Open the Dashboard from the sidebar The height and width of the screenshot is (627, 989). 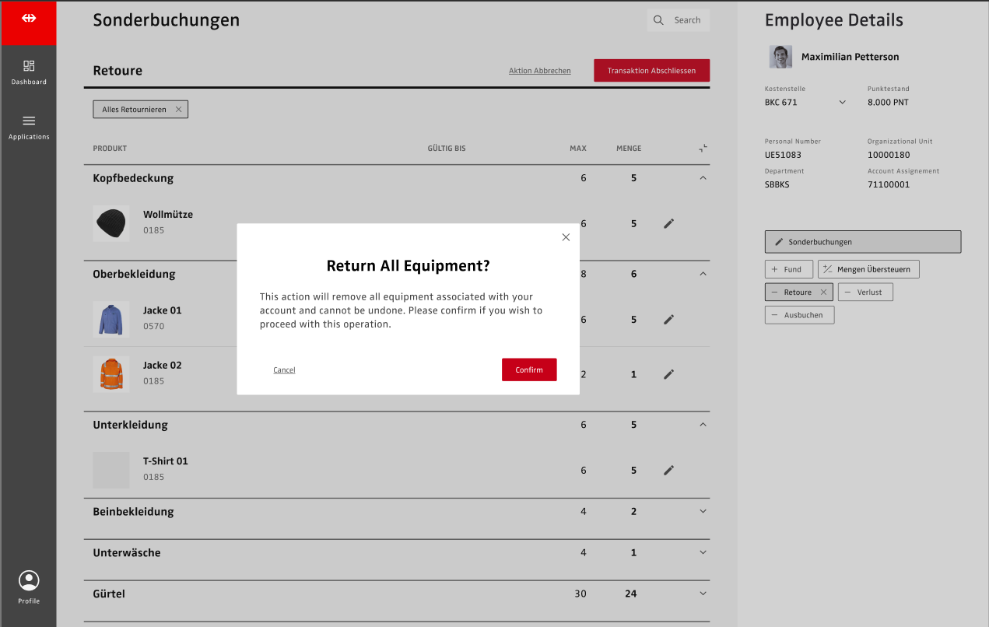29,72
